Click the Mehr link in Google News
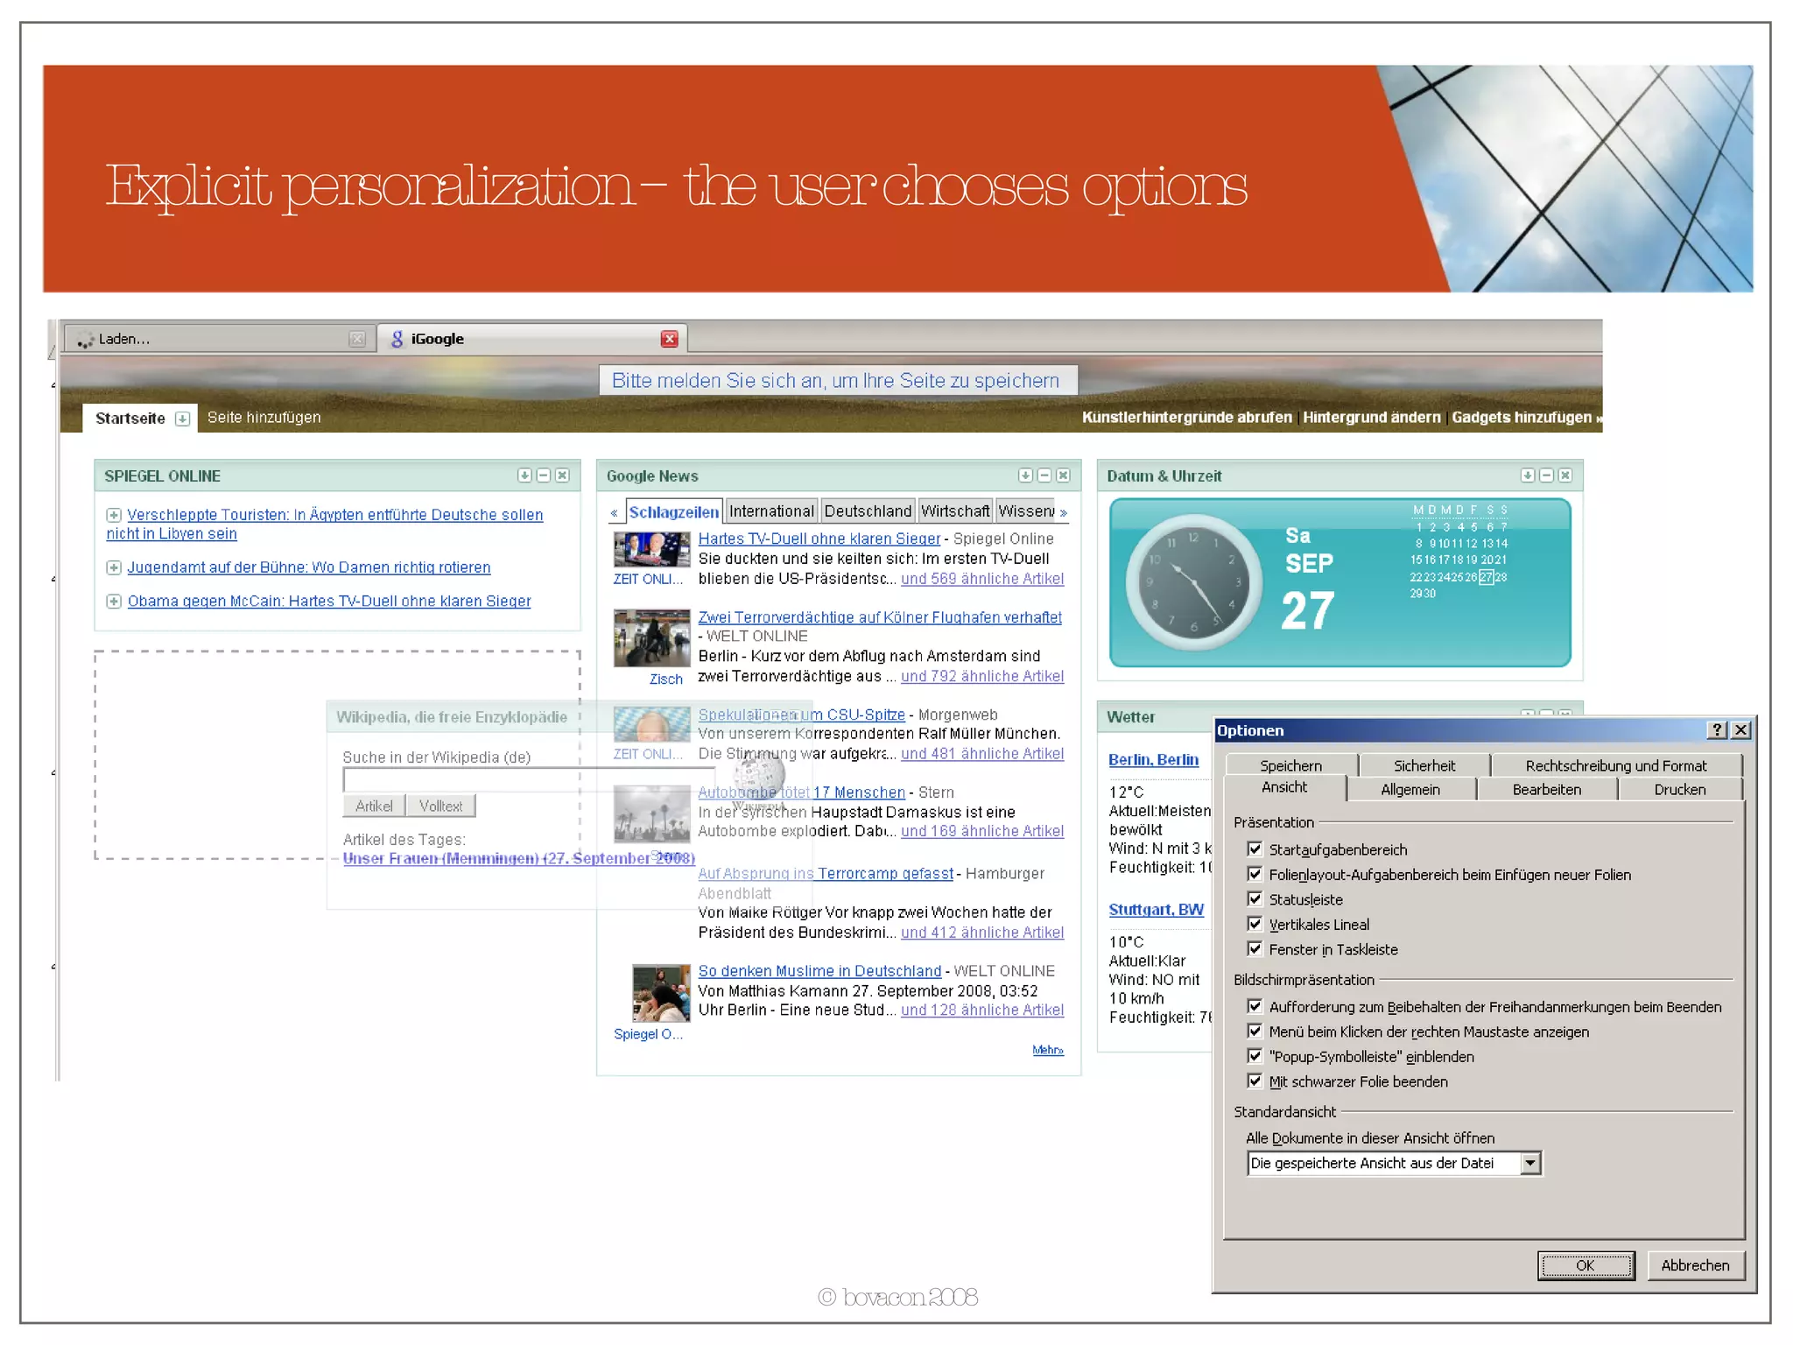This screenshot has height=1345, width=1793. pos(1048,1050)
